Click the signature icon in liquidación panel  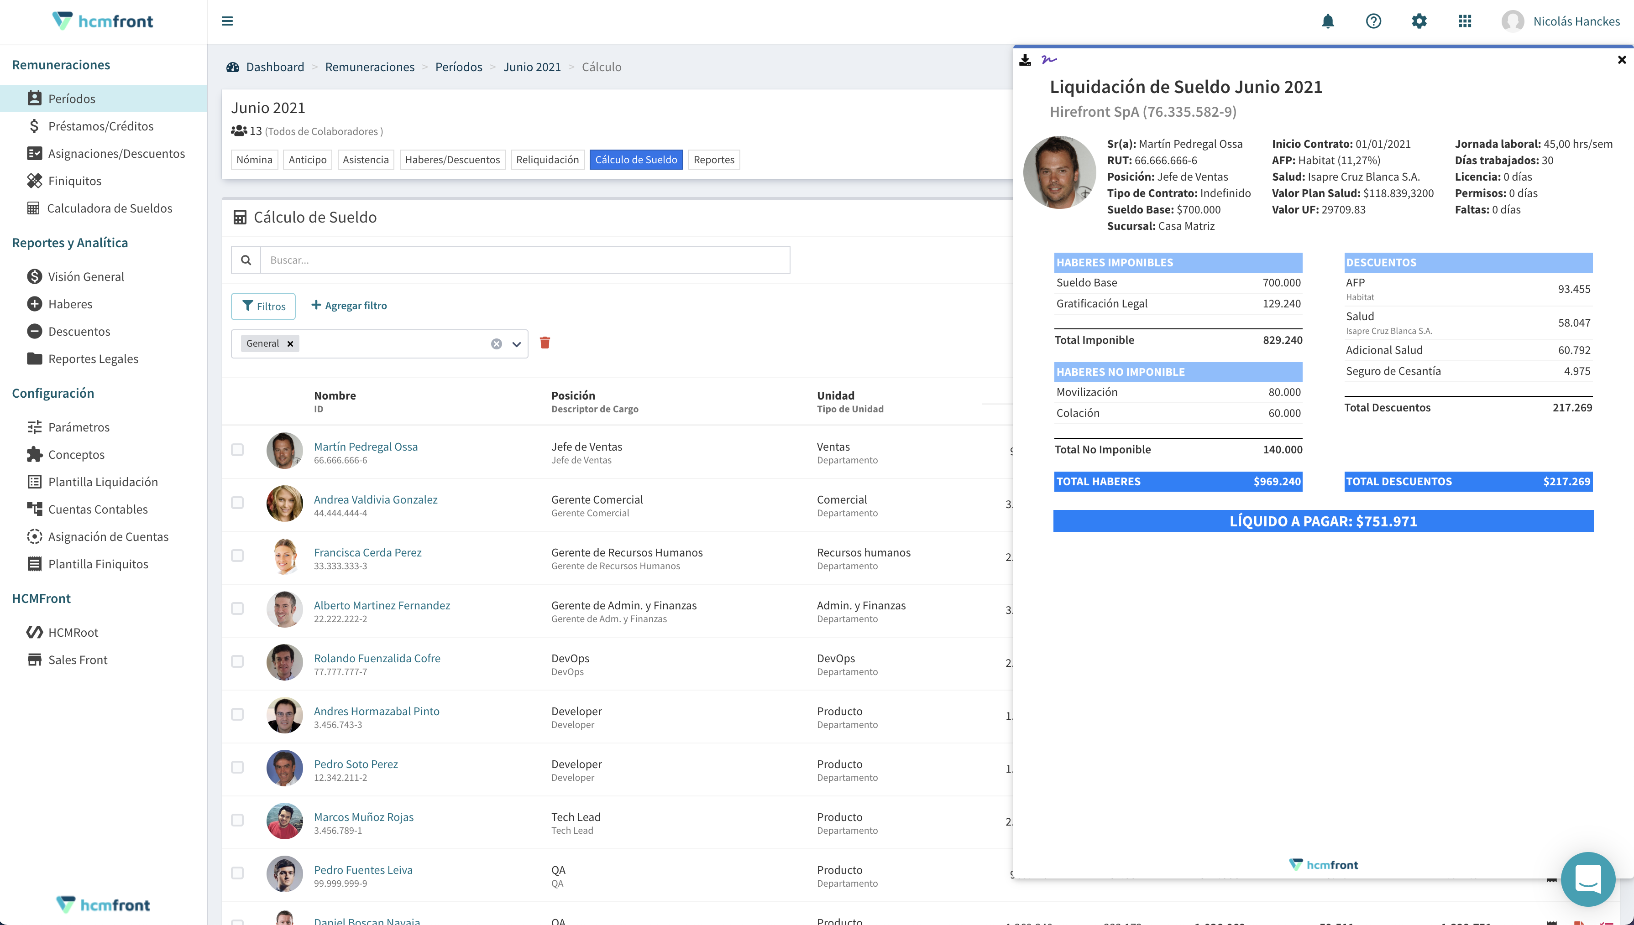click(1049, 60)
